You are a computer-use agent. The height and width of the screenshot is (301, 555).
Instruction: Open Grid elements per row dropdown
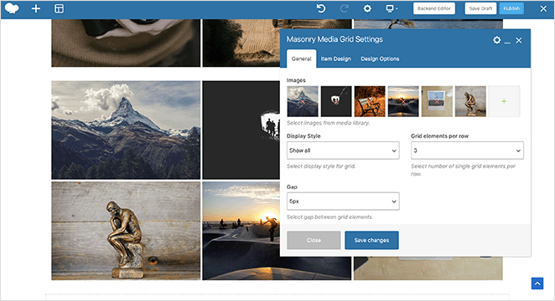(x=467, y=150)
